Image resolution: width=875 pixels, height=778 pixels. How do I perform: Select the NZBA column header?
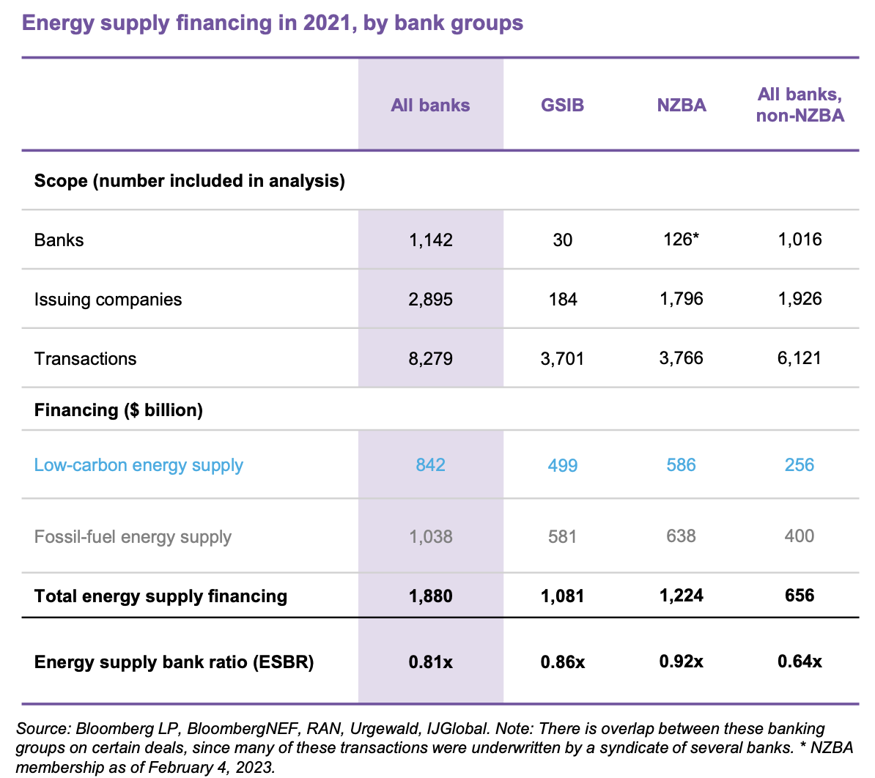pos(681,105)
